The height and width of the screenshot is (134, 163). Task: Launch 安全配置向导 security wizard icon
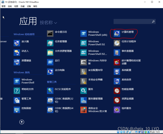tap(84, 72)
